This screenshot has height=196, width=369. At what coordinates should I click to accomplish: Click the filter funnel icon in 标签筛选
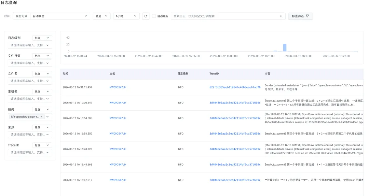[307, 16]
